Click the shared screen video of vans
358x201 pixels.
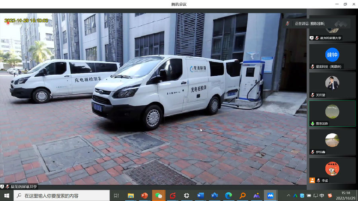point(153,99)
